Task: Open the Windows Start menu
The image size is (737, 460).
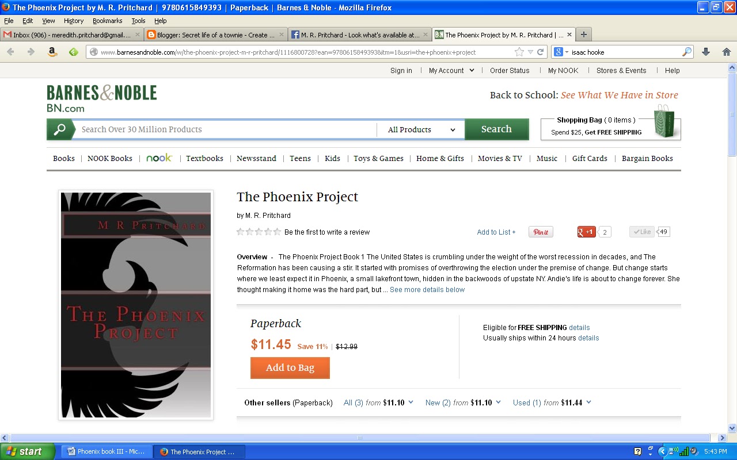Action: [28, 451]
